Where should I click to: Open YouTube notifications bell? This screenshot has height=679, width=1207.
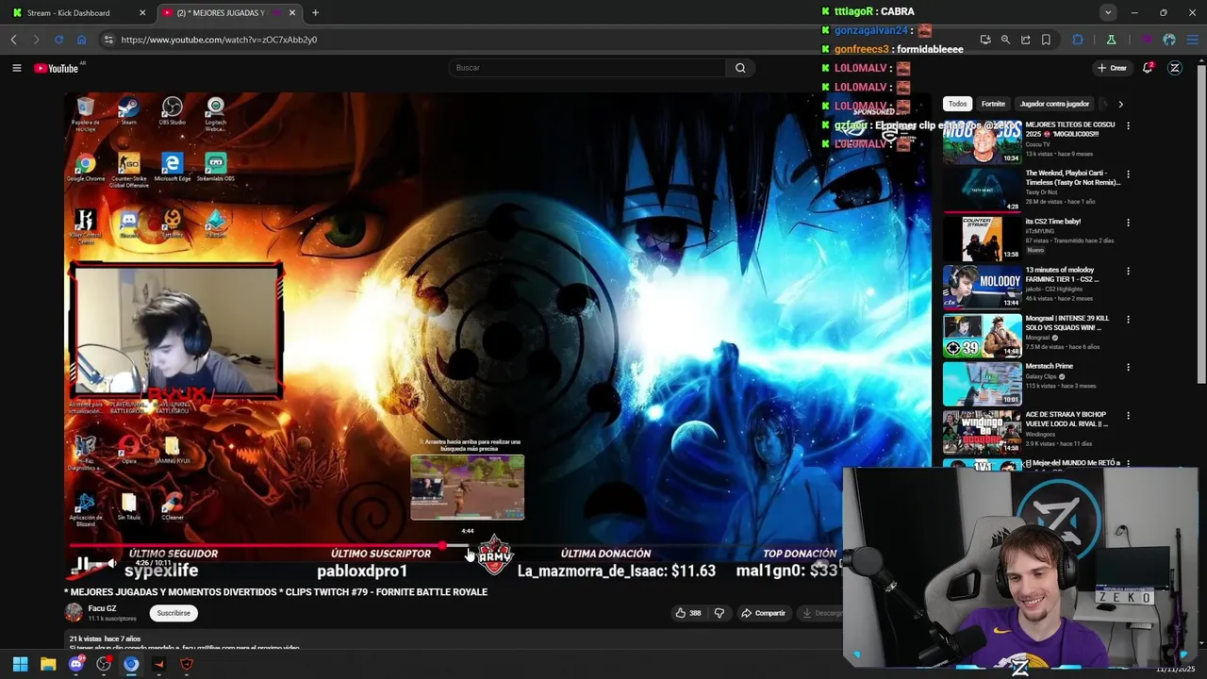tap(1148, 68)
